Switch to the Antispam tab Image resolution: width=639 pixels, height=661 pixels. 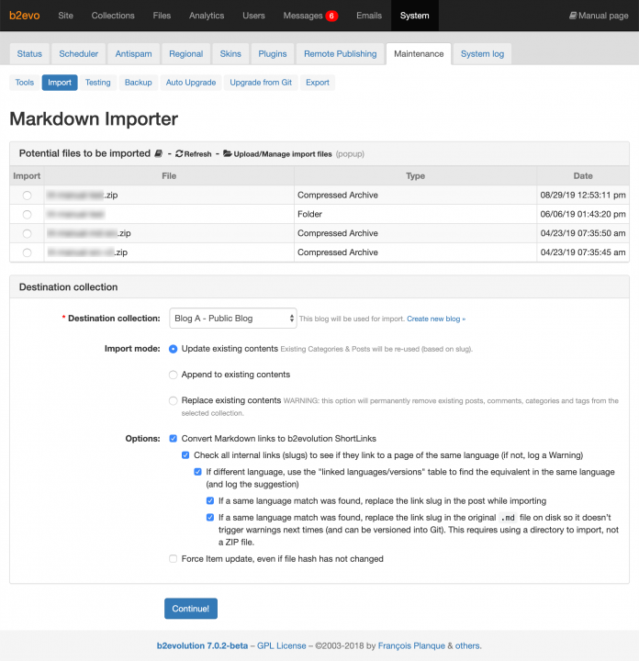(x=134, y=54)
